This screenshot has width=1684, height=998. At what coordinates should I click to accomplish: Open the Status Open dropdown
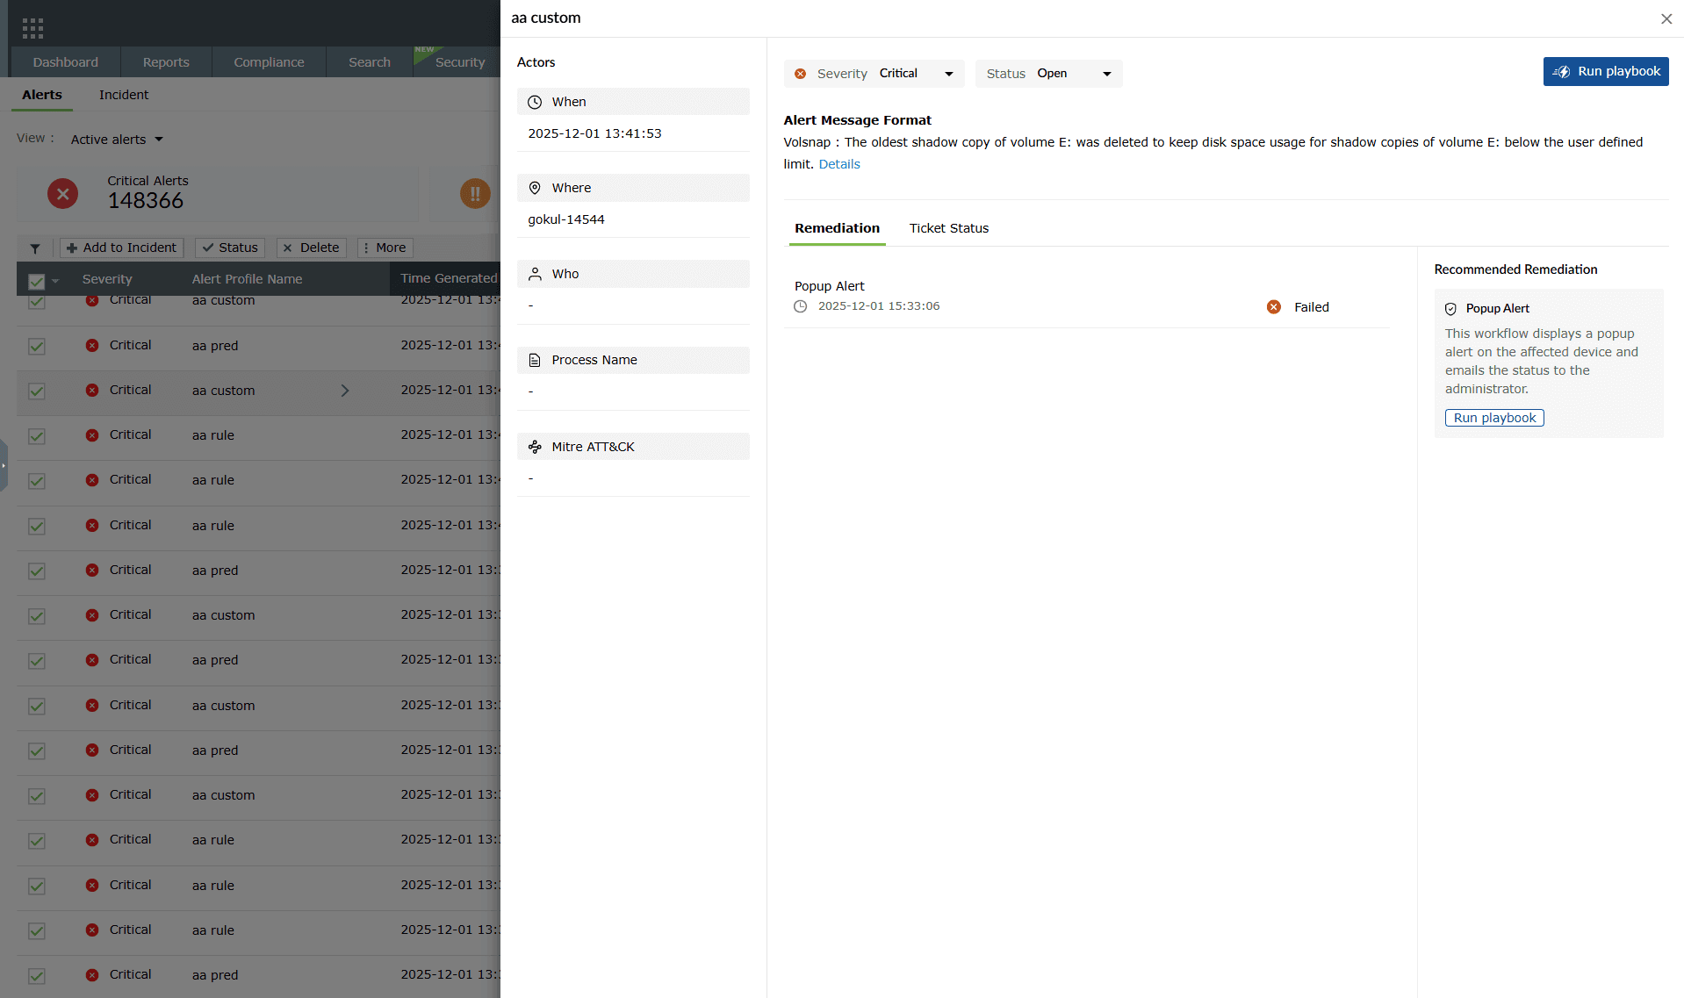1107,74
